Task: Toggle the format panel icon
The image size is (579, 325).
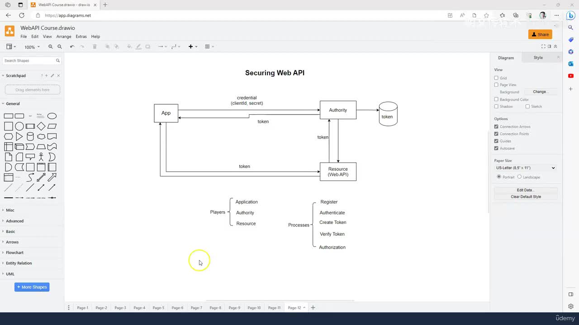Action: coord(550,46)
